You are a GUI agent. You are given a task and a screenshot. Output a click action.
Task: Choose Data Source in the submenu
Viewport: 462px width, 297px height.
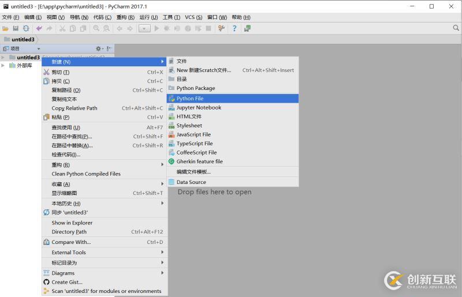click(x=233, y=182)
